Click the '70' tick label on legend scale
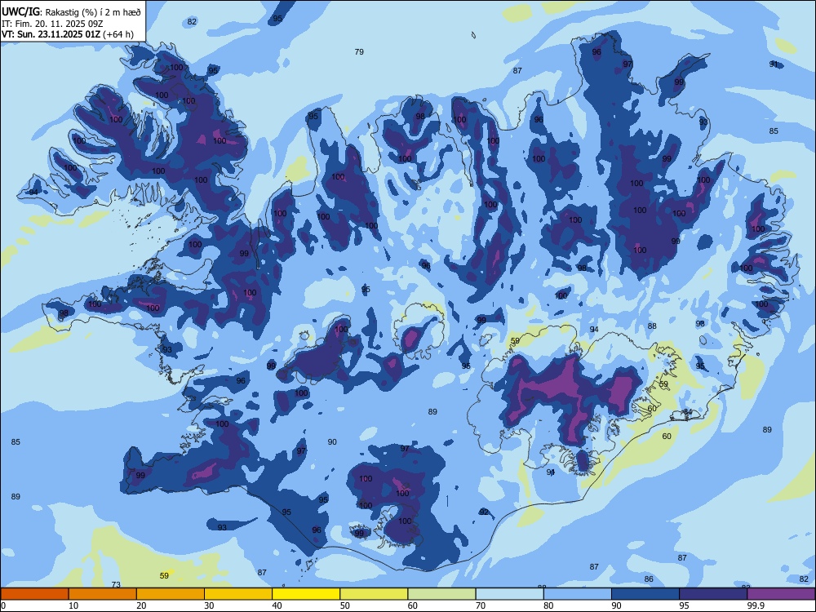The height and width of the screenshot is (612, 816). (x=481, y=605)
